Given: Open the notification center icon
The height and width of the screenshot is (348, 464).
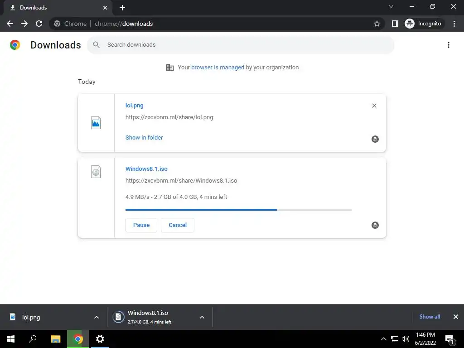Looking at the screenshot, I should [x=449, y=339].
